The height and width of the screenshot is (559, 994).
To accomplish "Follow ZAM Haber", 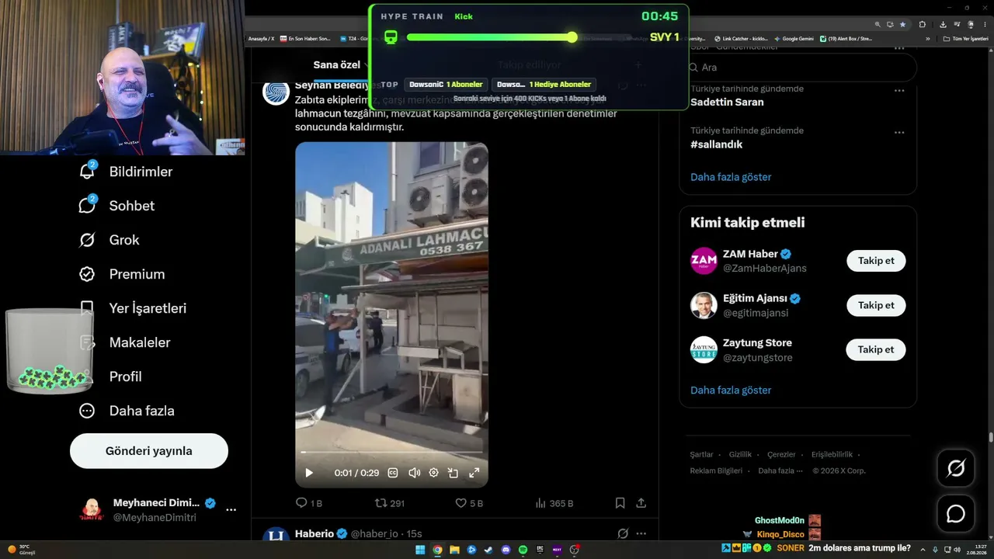I will [x=876, y=261].
